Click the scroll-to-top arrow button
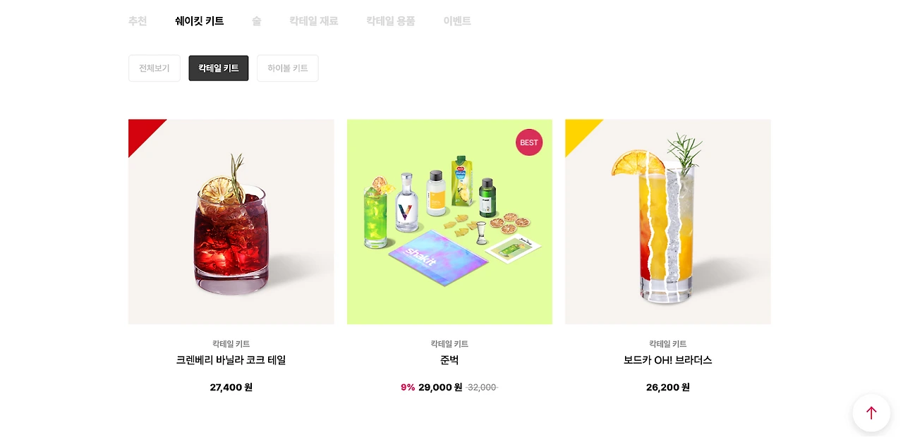903x437 pixels. 871,413
